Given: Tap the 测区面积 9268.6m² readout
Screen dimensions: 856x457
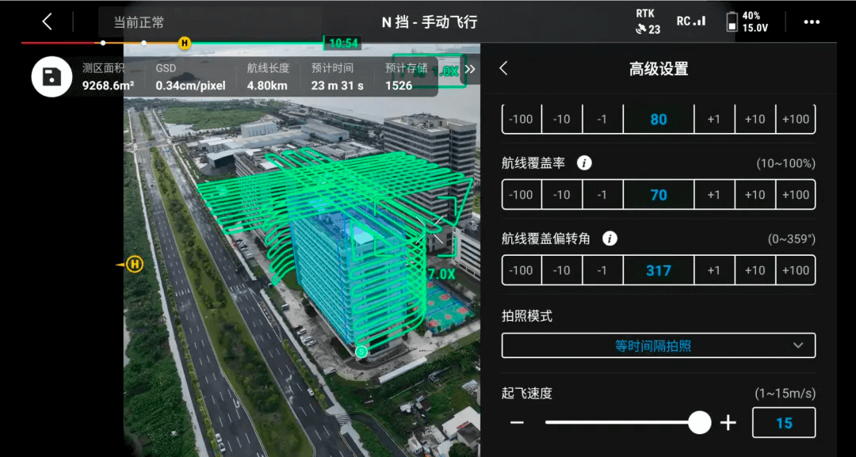Looking at the screenshot, I should click(x=108, y=77).
